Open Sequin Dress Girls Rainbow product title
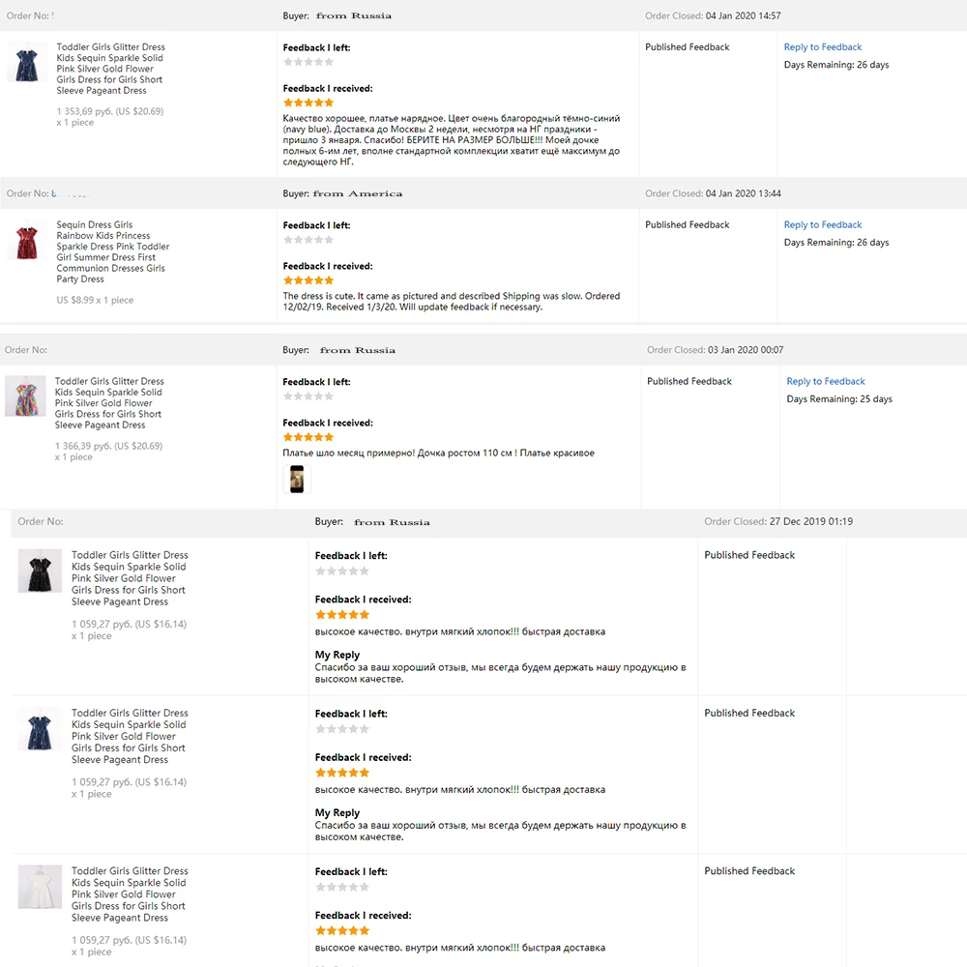Screen dimensions: 967x967 112,251
